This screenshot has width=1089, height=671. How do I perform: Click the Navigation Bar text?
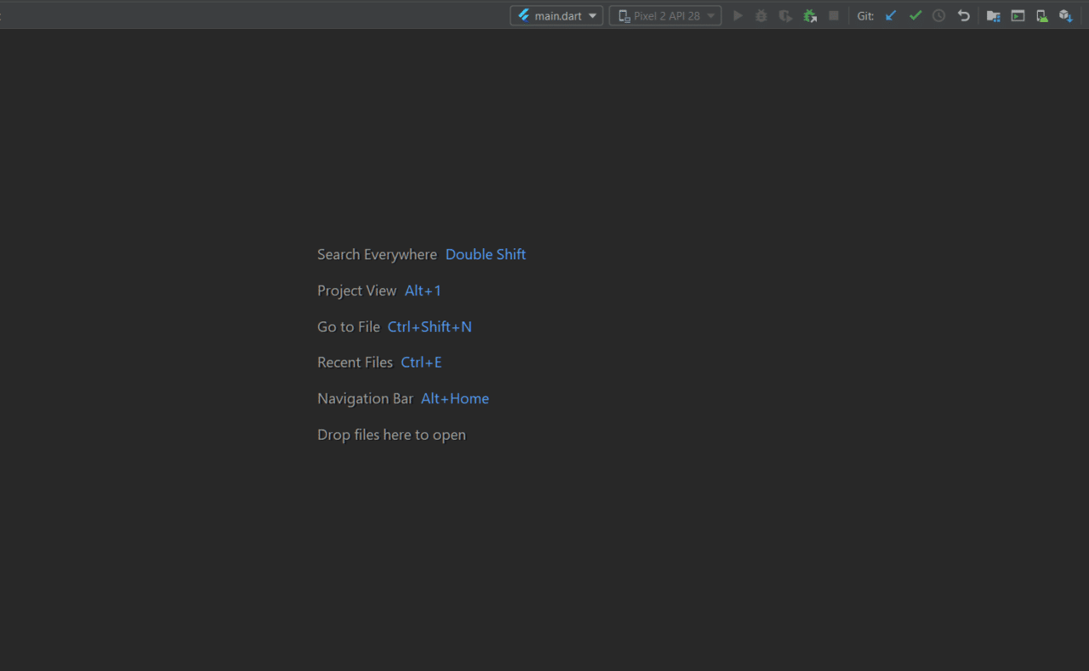365,398
